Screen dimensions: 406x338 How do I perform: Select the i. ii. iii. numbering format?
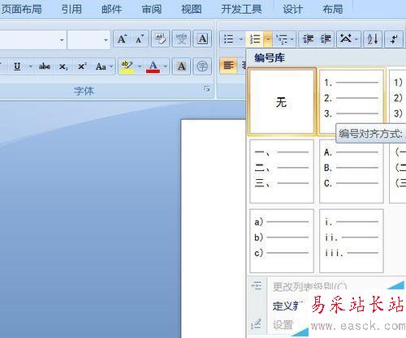[352, 241]
